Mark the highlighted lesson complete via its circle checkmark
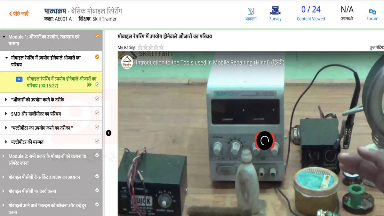This screenshot has width=384, height=216. point(97,85)
